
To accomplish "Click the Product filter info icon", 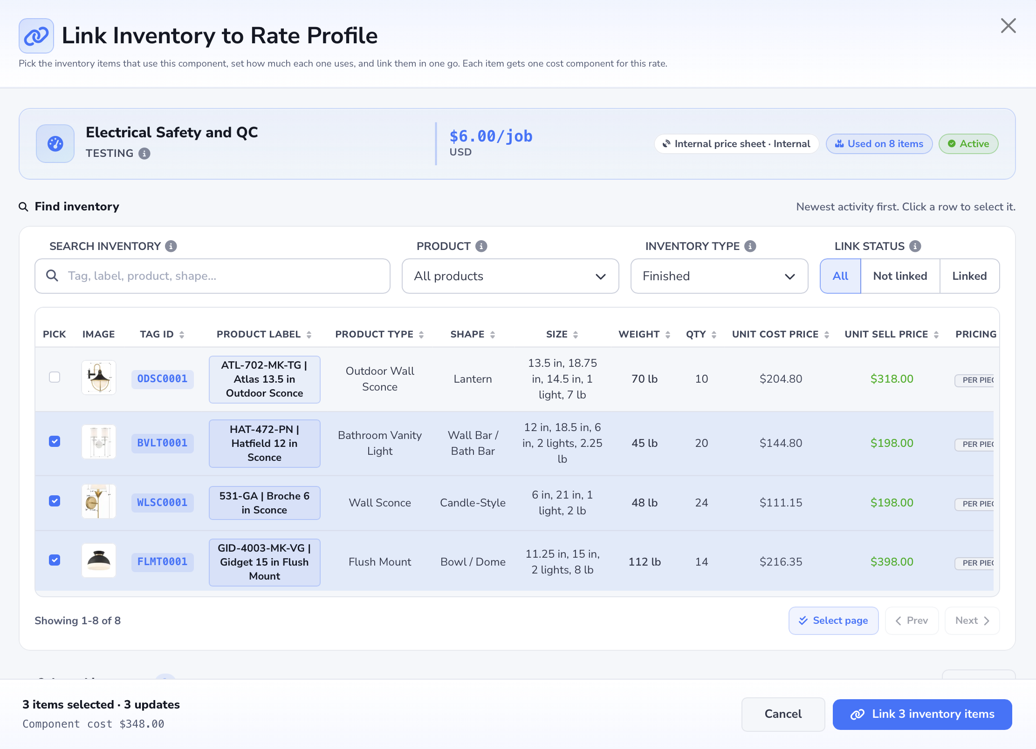I will click(x=481, y=246).
